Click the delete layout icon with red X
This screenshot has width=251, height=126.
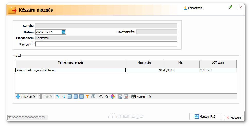click(126, 97)
